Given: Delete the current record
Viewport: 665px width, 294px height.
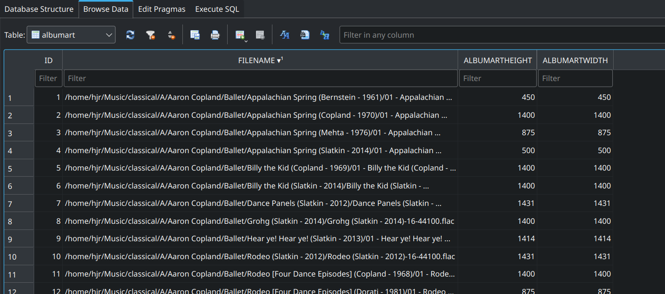Looking at the screenshot, I should (260, 34).
